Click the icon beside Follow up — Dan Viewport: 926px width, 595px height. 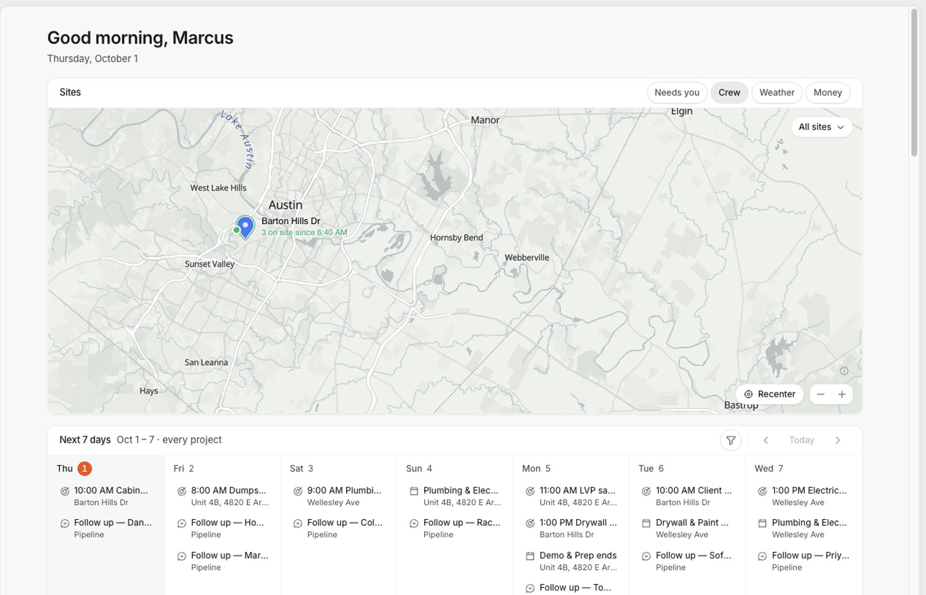point(65,523)
